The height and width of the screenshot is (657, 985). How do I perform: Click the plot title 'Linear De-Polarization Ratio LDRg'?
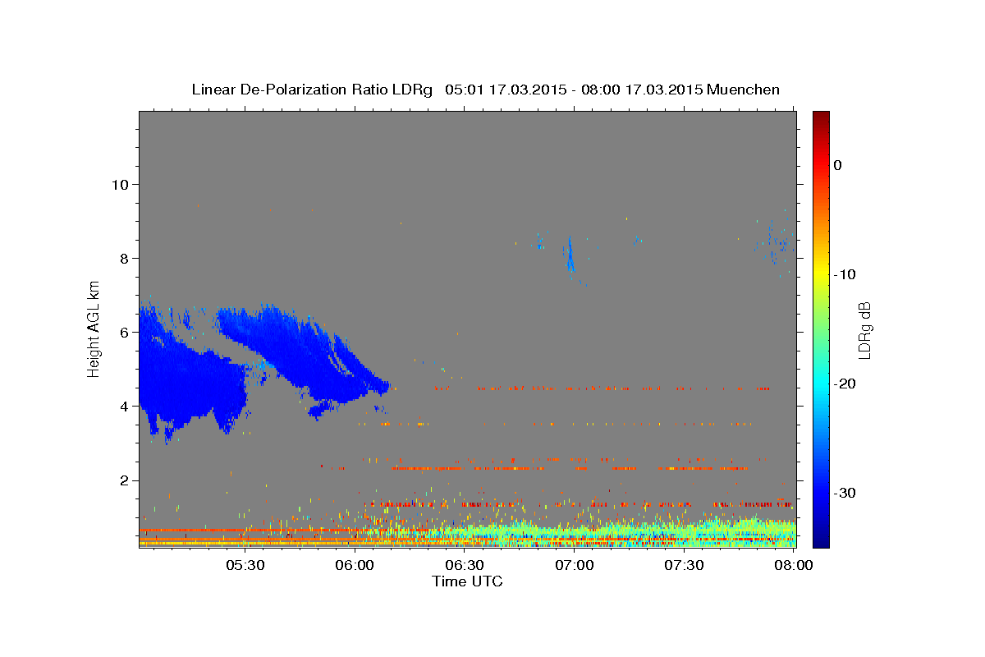pyautogui.click(x=311, y=89)
